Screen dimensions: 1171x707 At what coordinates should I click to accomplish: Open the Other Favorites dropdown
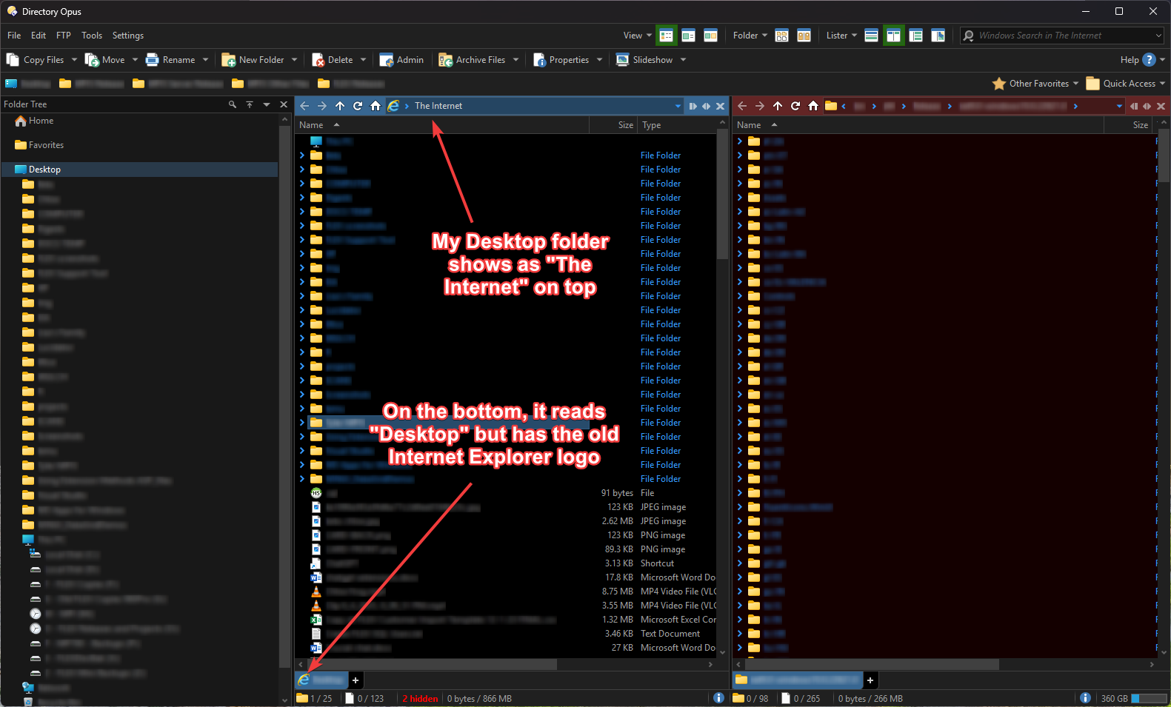tap(1035, 84)
